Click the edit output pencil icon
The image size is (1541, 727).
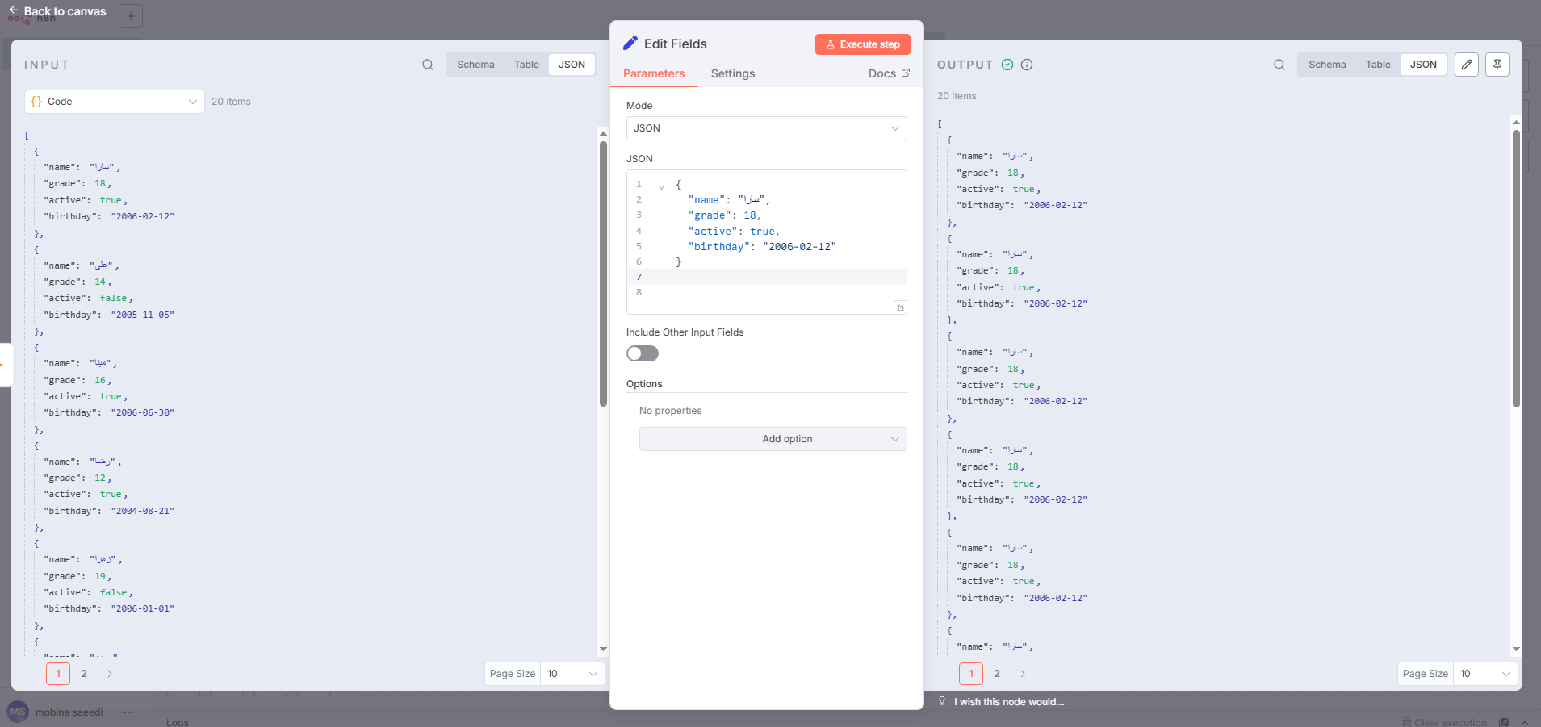1467,65
